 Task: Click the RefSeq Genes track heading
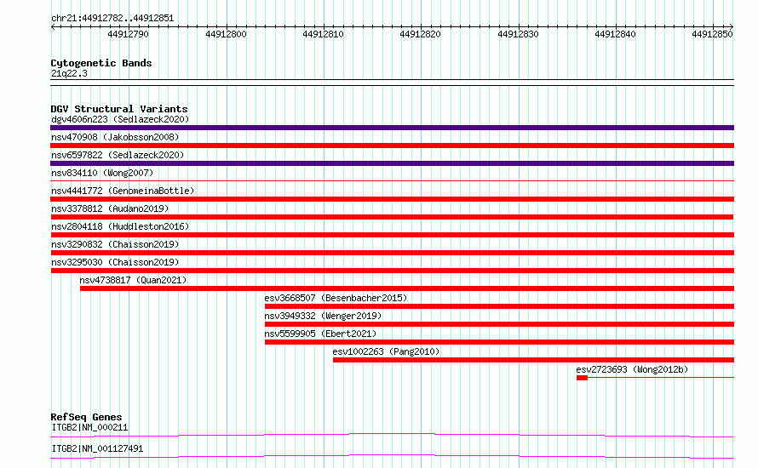[x=86, y=417]
